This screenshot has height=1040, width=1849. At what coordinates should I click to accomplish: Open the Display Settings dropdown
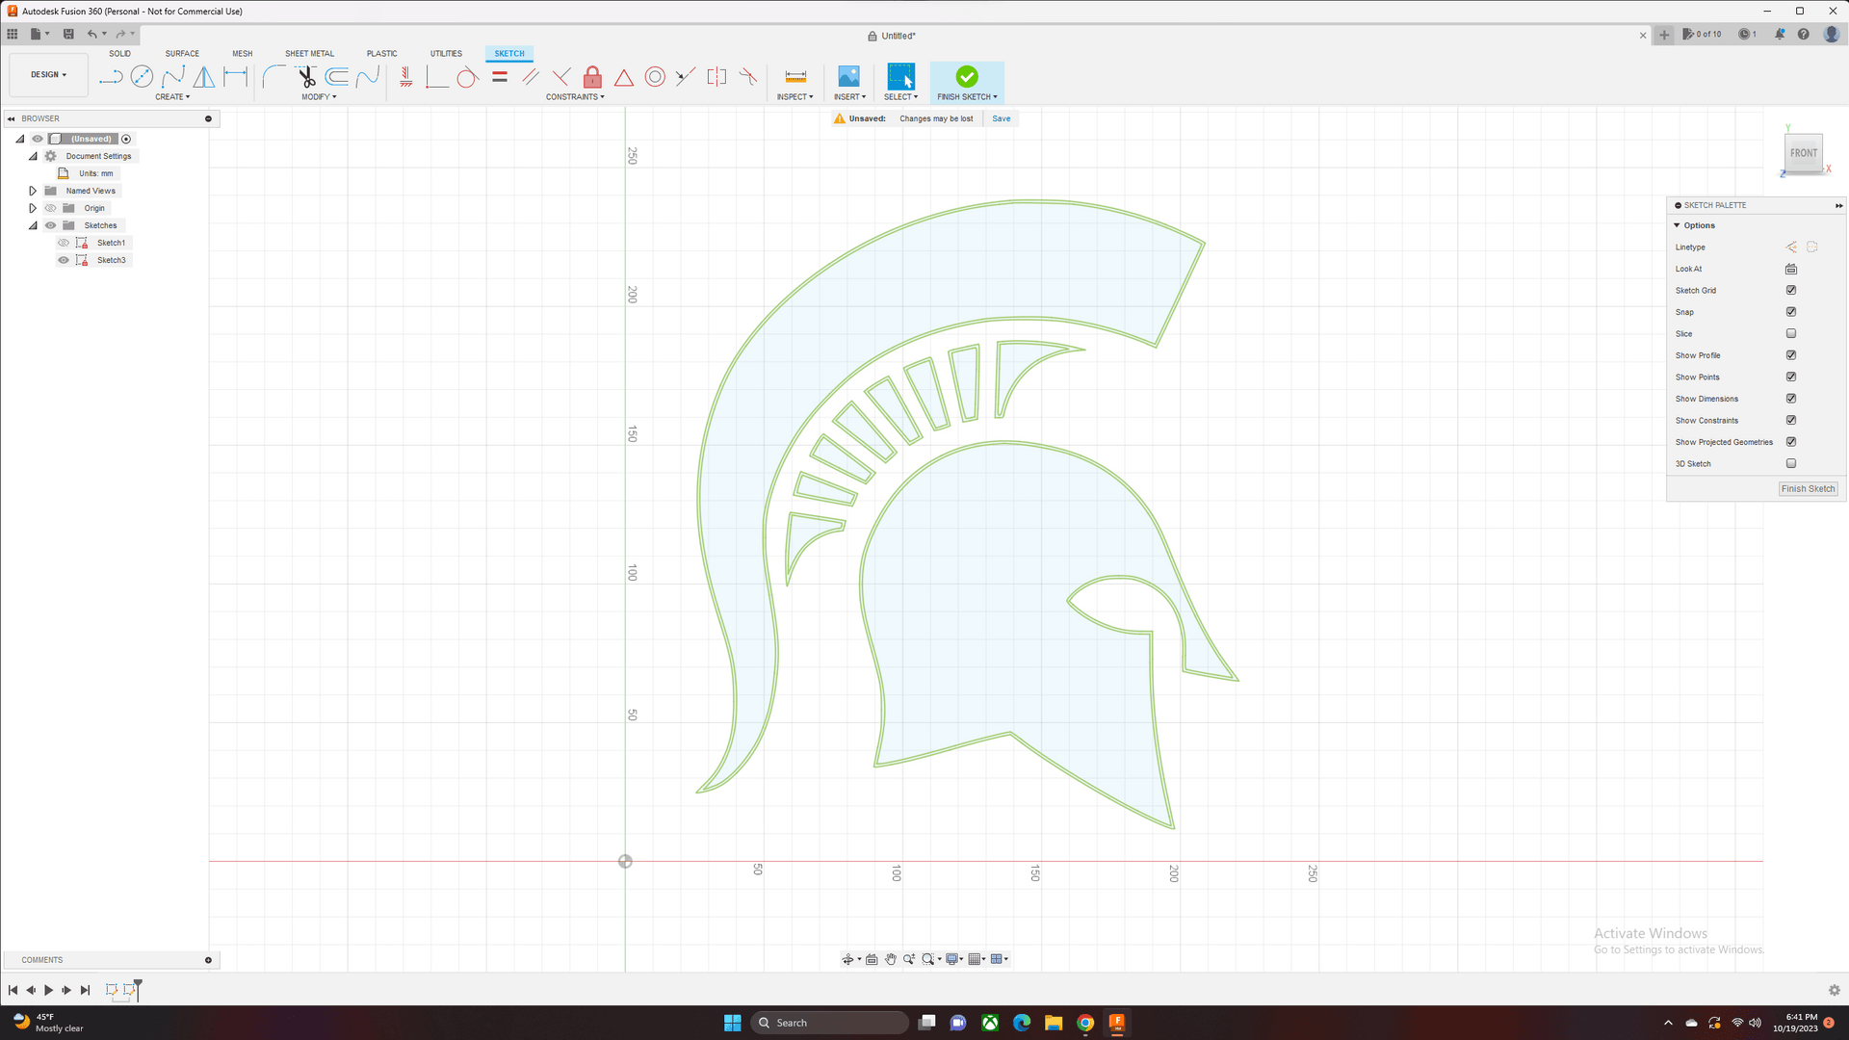coord(954,959)
